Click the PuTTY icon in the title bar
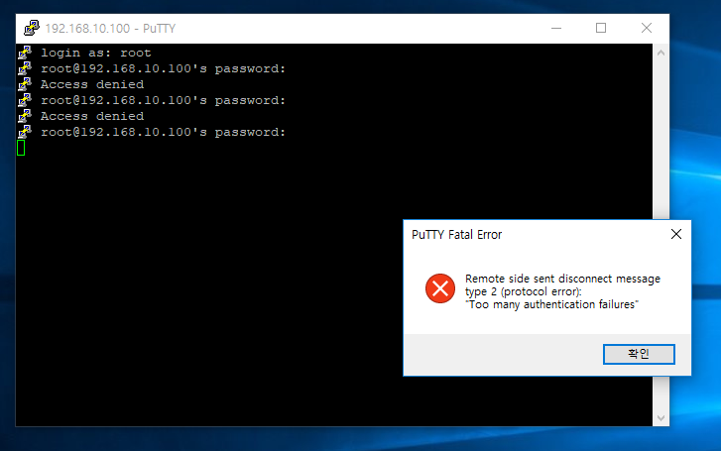 point(32,28)
